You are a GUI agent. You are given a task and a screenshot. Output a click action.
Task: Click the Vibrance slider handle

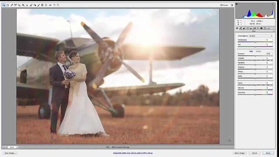point(255,90)
